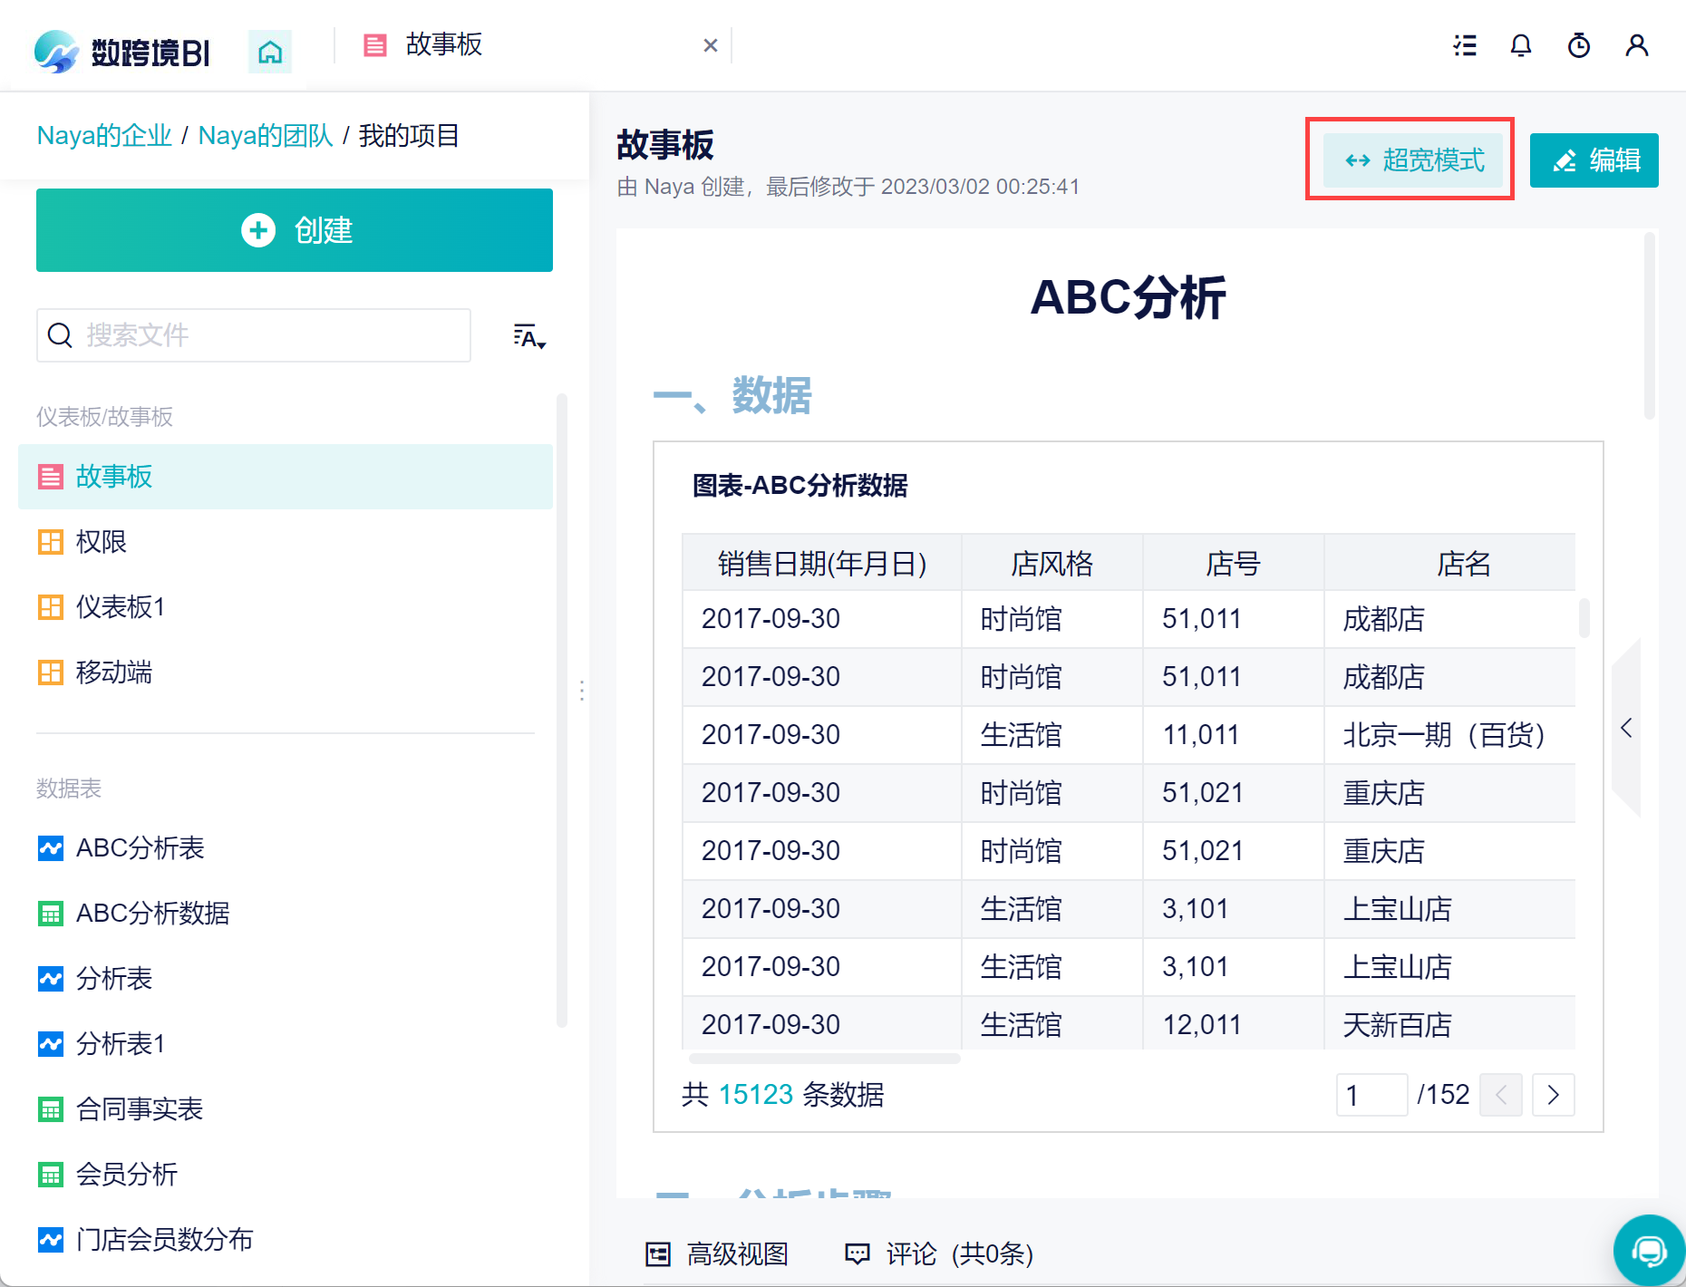Open the customer service chat bubble

(1649, 1251)
